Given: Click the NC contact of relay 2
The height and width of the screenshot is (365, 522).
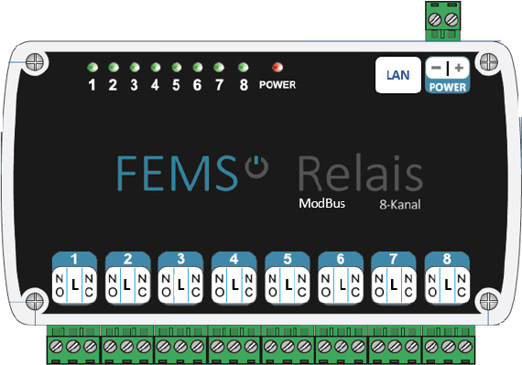Looking at the screenshot, I should pyautogui.click(x=143, y=285).
